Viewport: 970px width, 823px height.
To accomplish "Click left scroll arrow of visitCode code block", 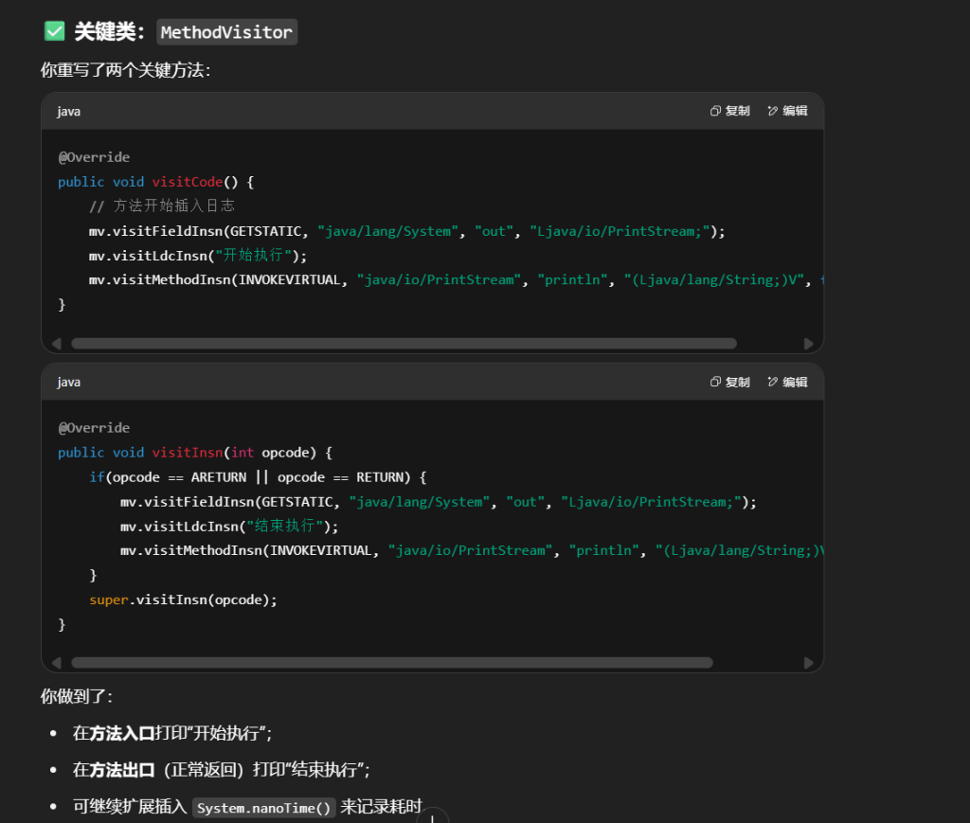I will 56,344.
